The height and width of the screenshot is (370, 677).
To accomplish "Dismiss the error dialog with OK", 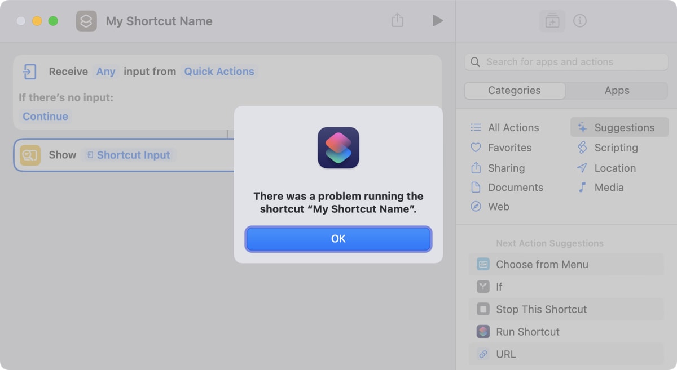I will pyautogui.click(x=338, y=238).
